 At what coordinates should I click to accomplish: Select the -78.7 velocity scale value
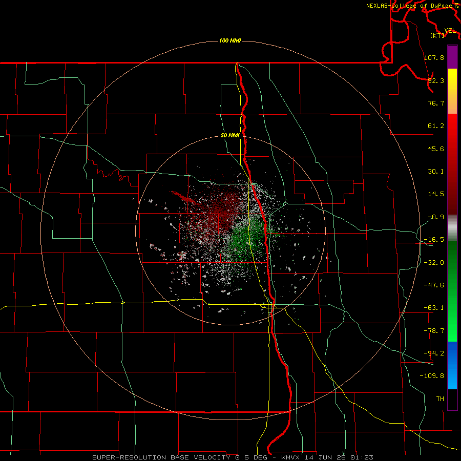(x=434, y=331)
